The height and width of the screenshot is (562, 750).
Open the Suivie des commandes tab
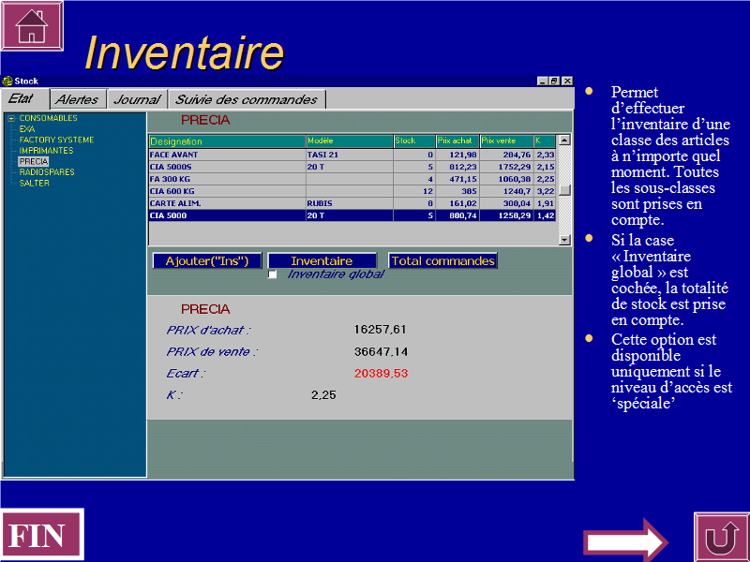tap(247, 99)
